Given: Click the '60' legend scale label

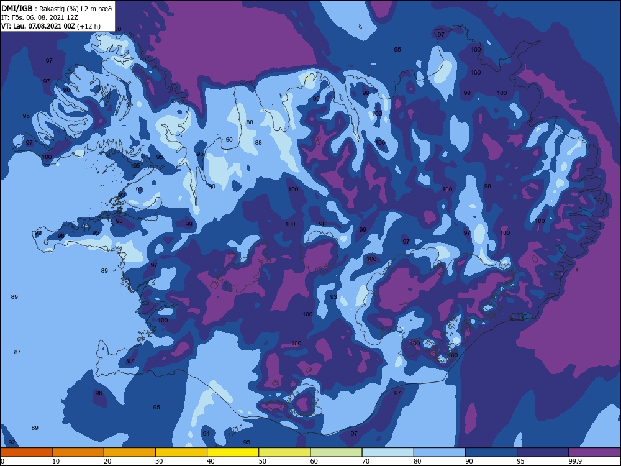Looking at the screenshot, I should tap(314, 461).
